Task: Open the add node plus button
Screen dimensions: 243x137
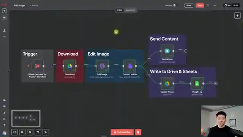Action: point(237,16)
